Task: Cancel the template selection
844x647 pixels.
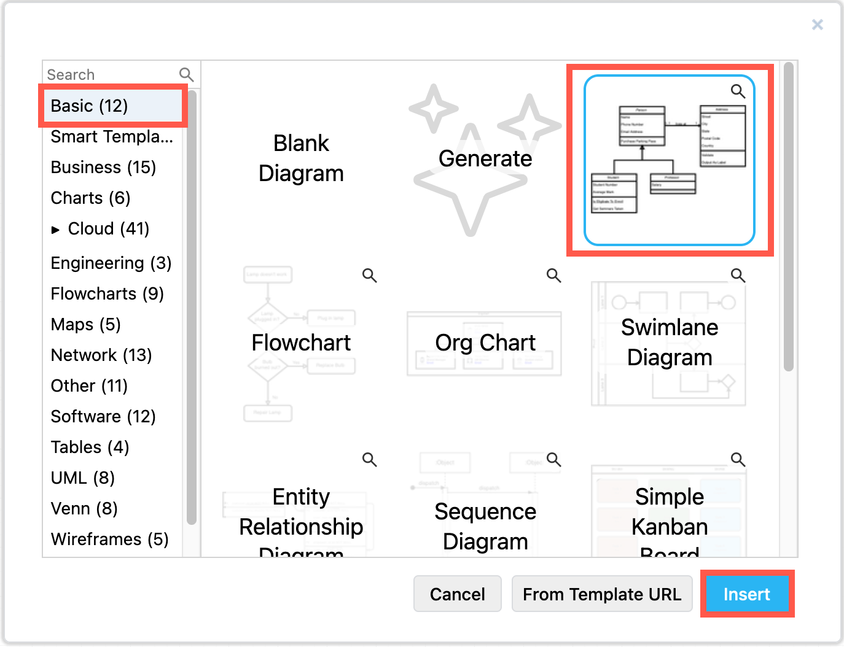Action: coord(457,594)
